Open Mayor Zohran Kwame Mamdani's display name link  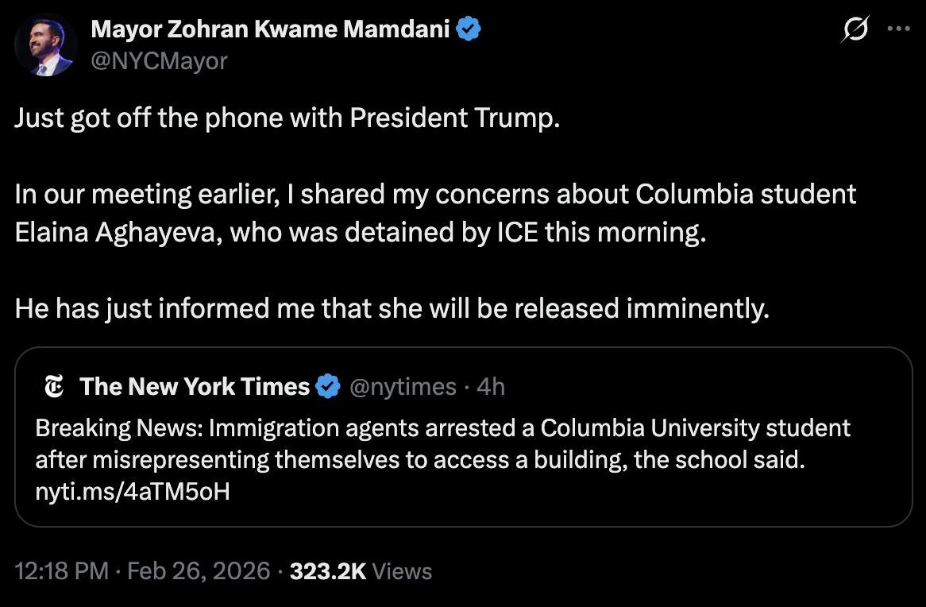pyautogui.click(x=270, y=30)
